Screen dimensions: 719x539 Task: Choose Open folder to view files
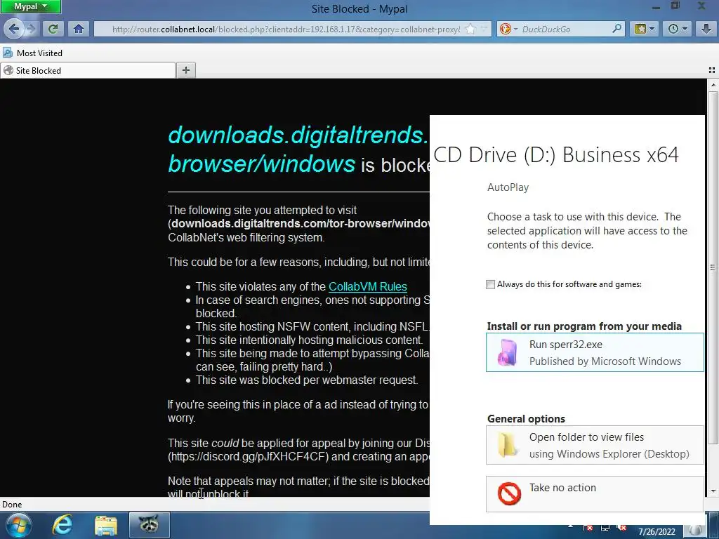coord(595,445)
